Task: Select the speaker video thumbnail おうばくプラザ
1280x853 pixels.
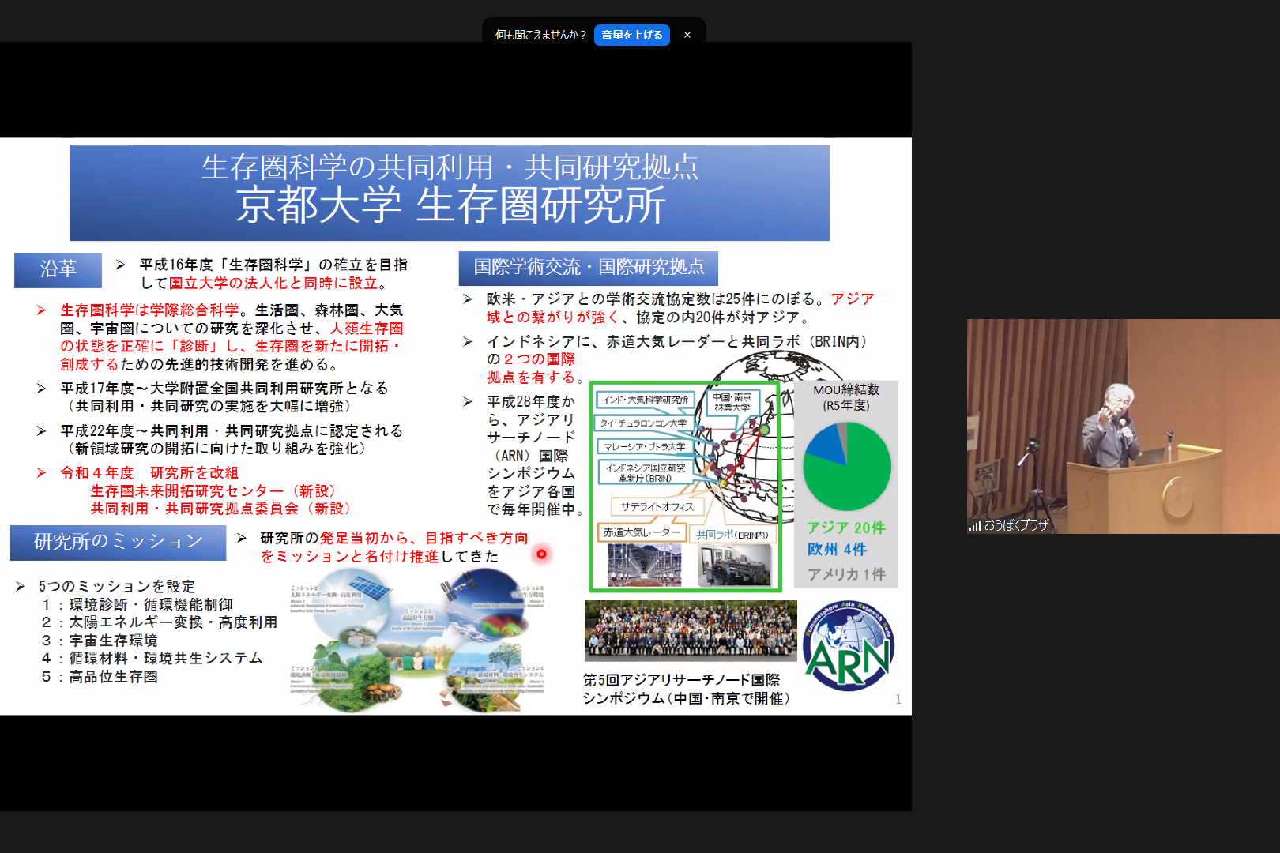Action: tap(1123, 426)
